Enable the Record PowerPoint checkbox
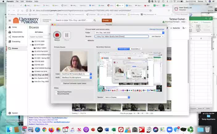This screenshot has width=217, height=134. pyautogui.click(x=55, y=92)
